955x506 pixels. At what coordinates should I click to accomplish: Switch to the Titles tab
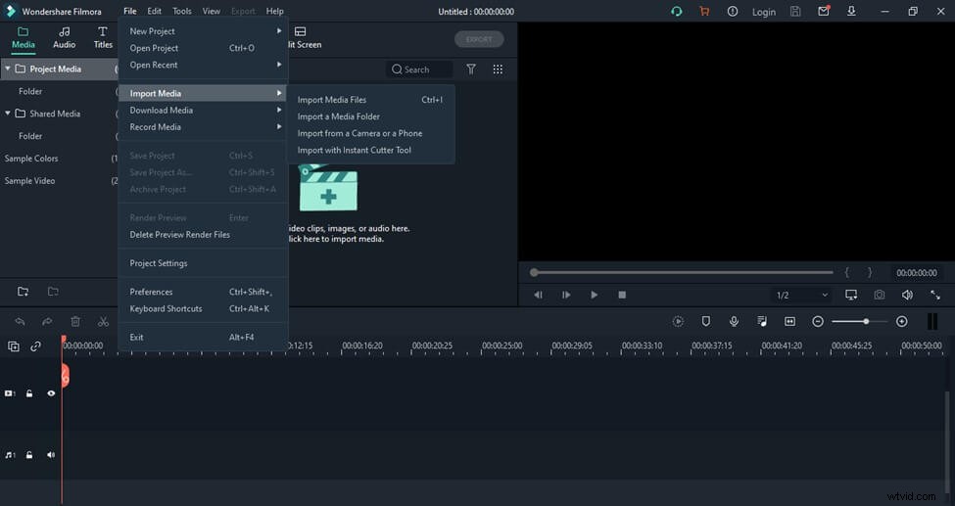(103, 38)
